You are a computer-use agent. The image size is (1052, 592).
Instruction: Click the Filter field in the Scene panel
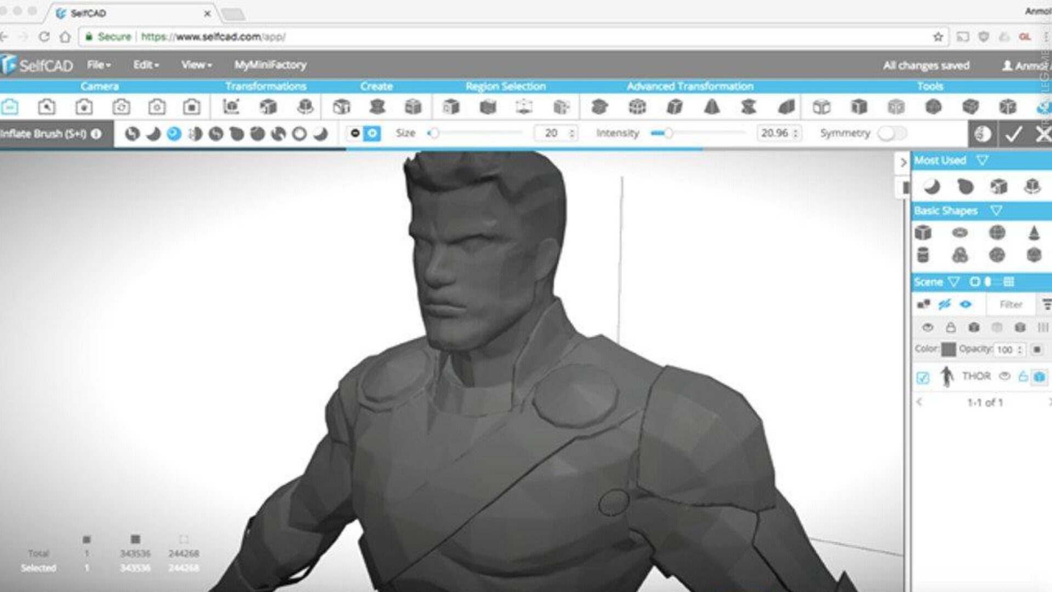tap(1011, 304)
